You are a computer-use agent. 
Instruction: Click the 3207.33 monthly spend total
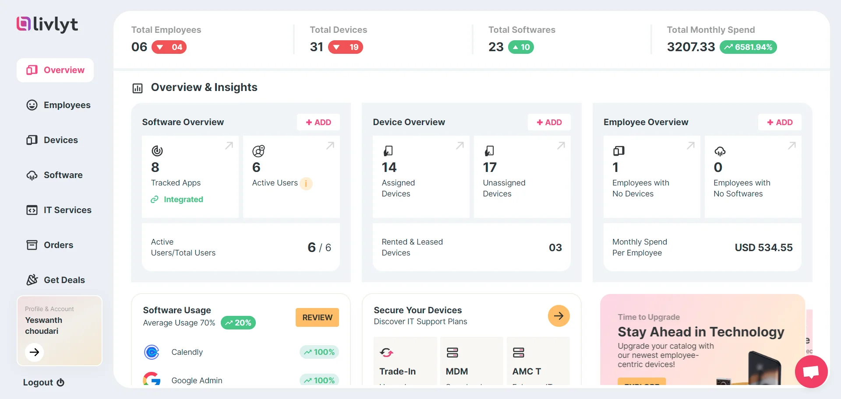point(691,47)
